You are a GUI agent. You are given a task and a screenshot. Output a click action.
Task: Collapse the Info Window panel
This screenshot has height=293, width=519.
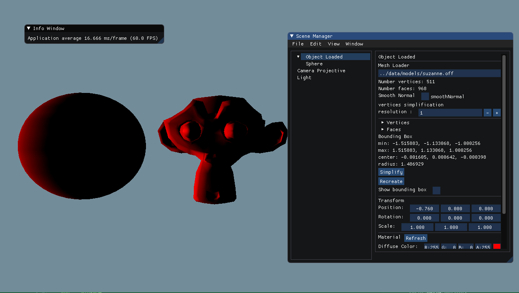28,28
